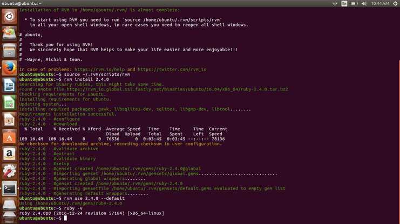
Task: Follow the https://rvm.io/help link
Action: click(99, 69)
